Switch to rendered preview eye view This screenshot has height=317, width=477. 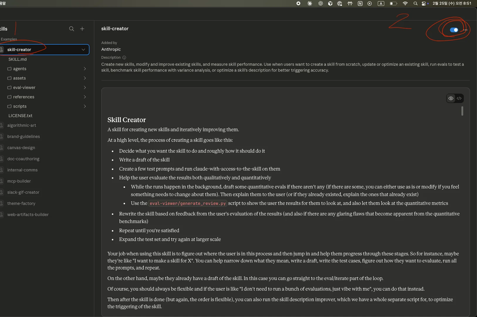click(451, 98)
